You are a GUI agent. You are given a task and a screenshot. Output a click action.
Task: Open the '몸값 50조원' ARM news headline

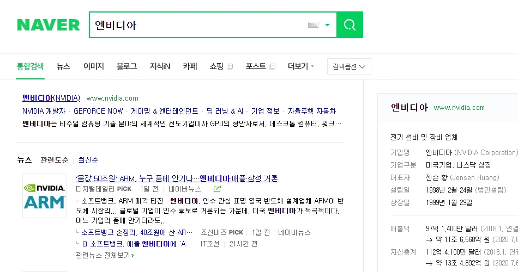177,178
